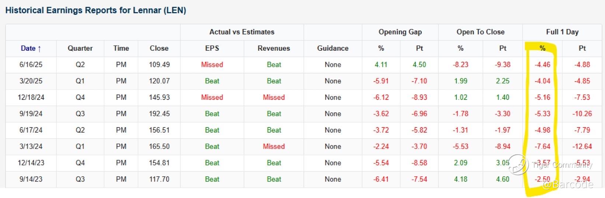Click the Missed revenues cell for 3/13/24
605x198 pixels.
[274, 147]
